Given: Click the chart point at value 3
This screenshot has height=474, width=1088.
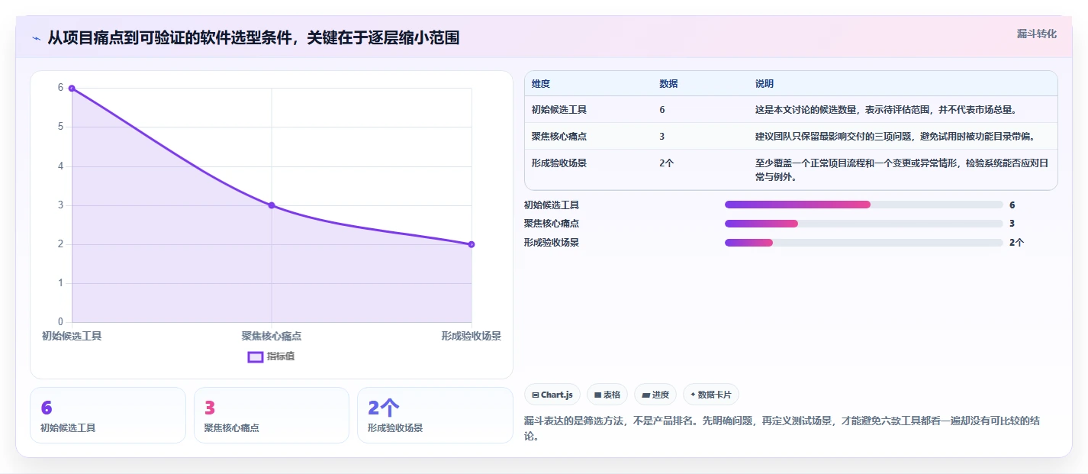Looking at the screenshot, I should [x=272, y=205].
